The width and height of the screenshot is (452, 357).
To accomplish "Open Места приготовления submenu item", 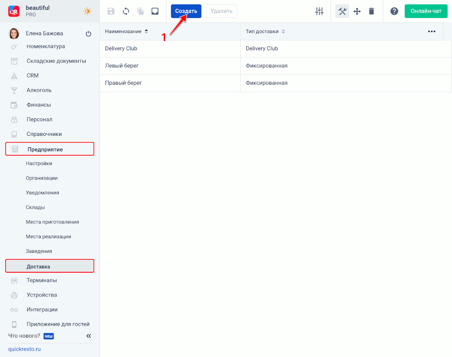I will (52, 222).
